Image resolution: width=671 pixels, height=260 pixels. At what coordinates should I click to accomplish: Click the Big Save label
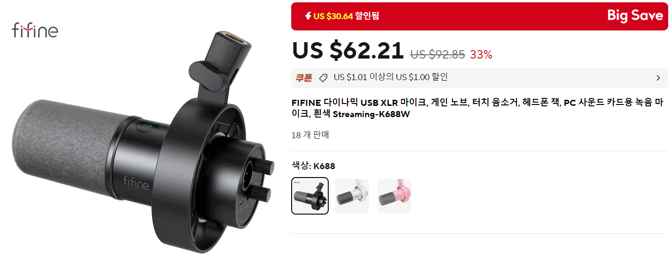click(635, 16)
